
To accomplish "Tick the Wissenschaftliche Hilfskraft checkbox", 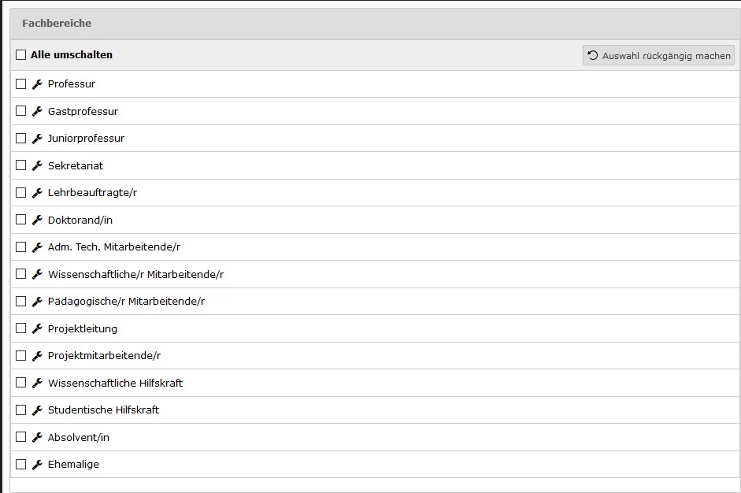I will [x=21, y=383].
